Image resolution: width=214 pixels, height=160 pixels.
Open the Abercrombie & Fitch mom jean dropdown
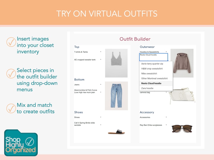coord(101,92)
